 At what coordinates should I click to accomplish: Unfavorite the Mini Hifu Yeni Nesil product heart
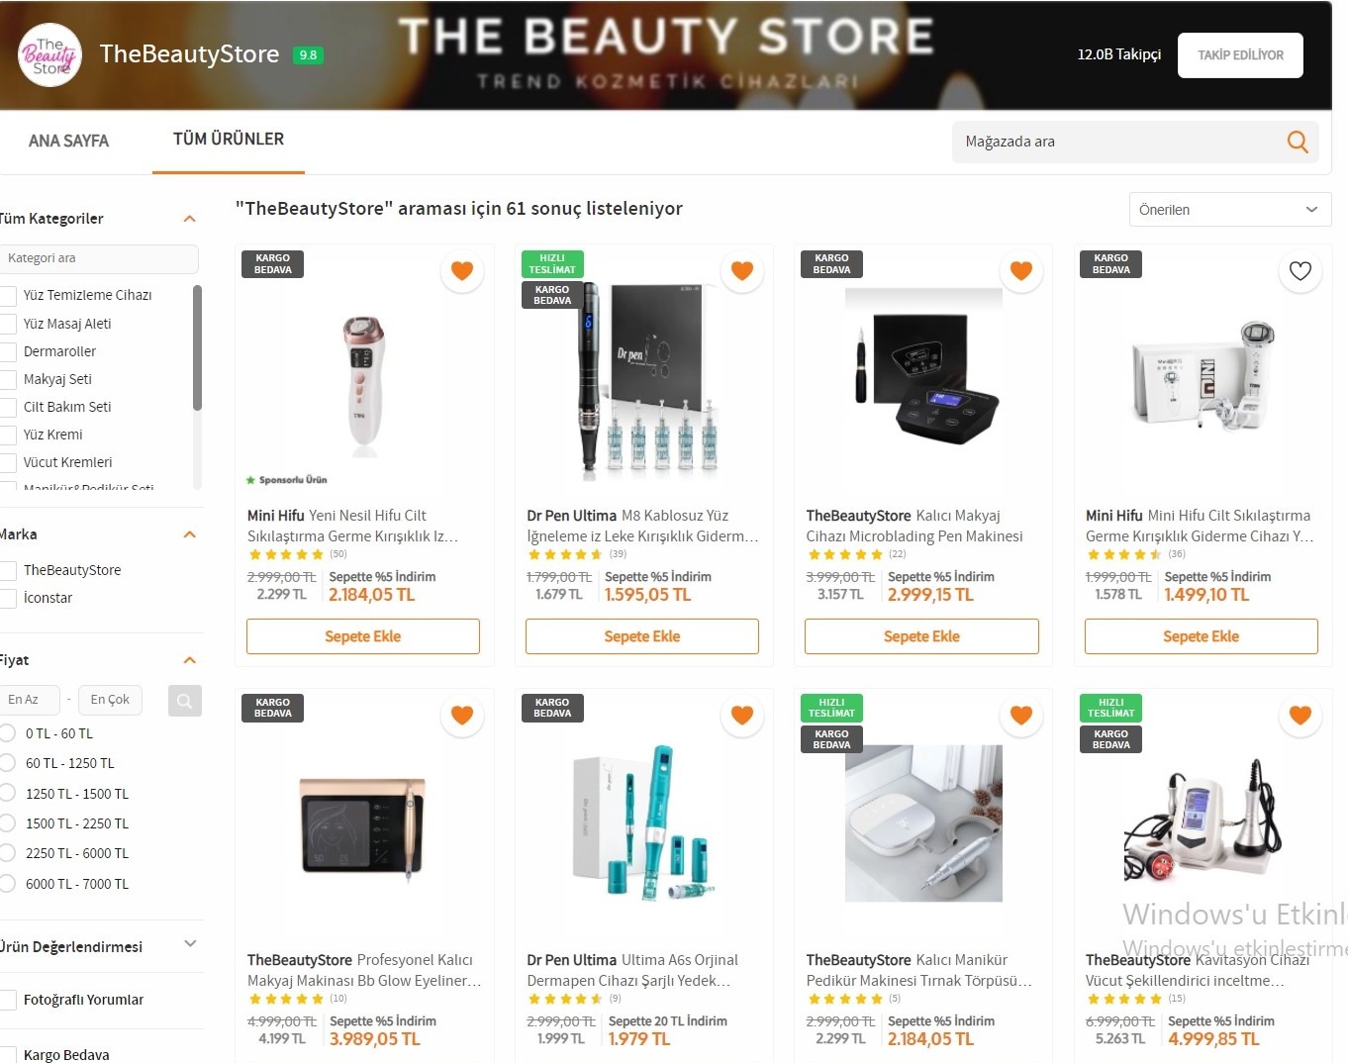click(x=462, y=270)
